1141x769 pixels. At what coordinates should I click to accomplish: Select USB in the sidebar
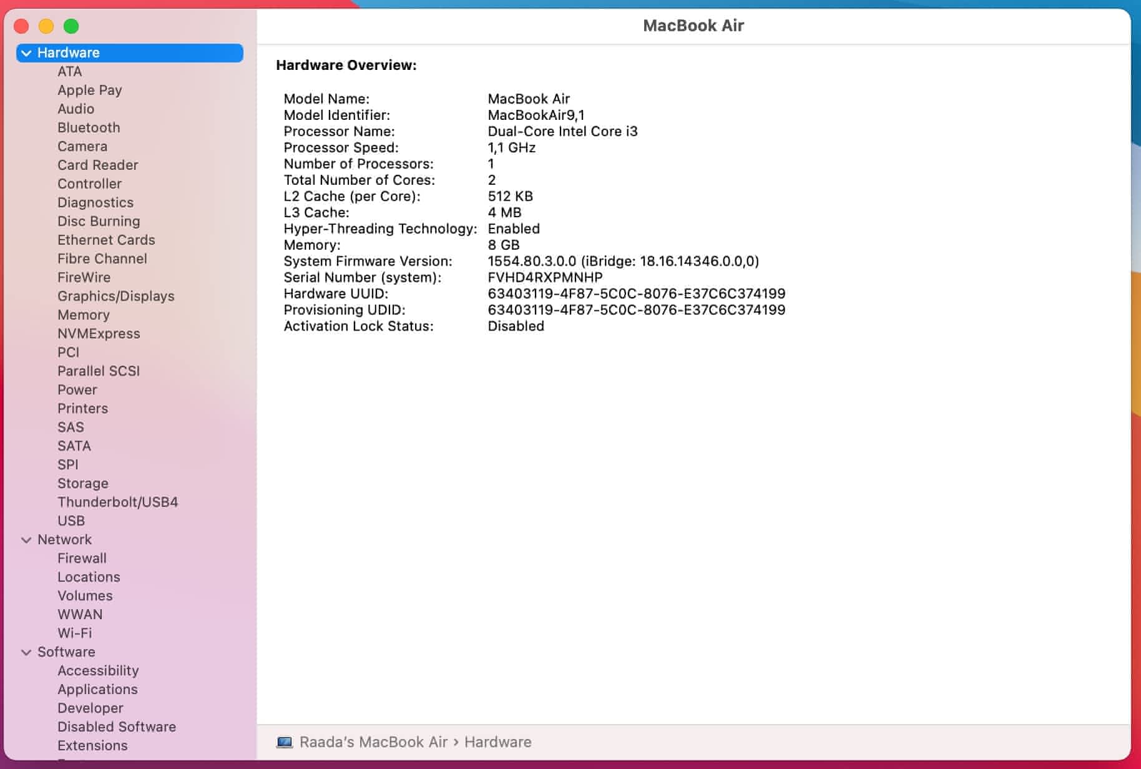pos(71,521)
